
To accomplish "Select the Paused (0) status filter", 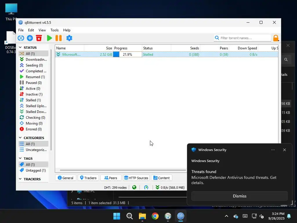I will (x=33, y=83).
